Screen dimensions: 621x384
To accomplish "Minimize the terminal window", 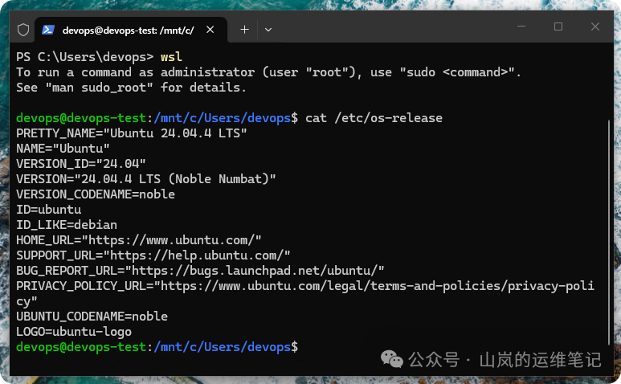I will click(x=521, y=27).
